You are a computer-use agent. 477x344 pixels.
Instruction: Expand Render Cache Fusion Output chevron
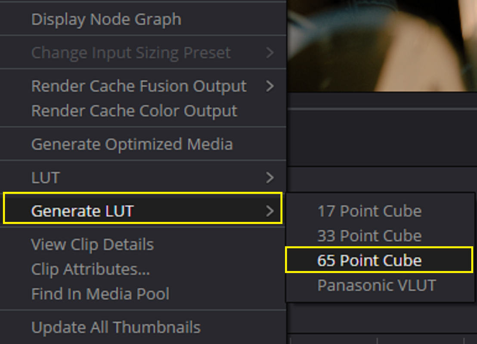[x=269, y=86]
